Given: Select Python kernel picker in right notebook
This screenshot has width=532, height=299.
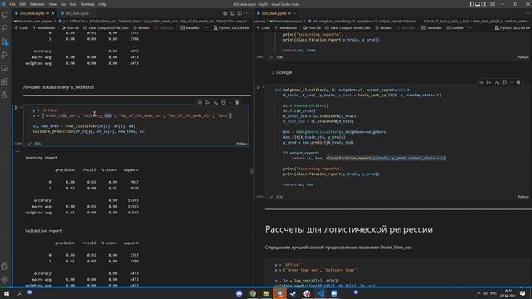Looking at the screenshot, I should (x=512, y=27).
